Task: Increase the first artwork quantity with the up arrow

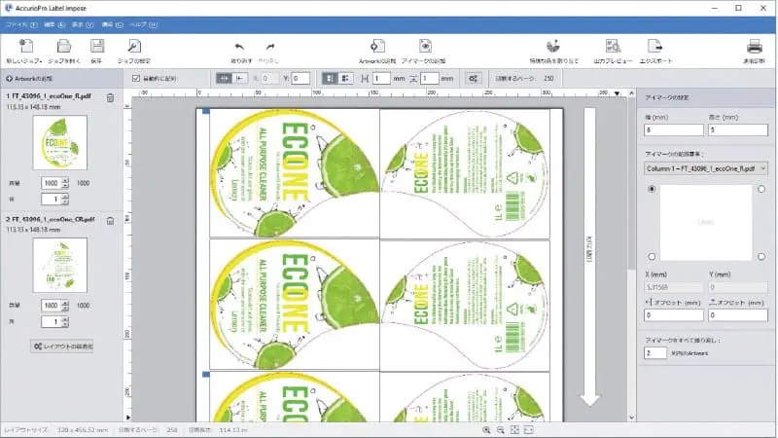Action: click(64, 180)
